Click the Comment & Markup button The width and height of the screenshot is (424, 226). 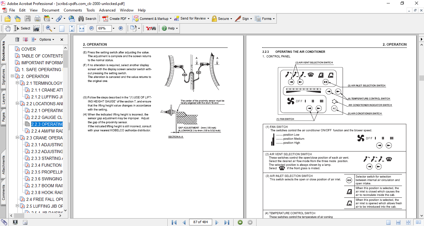click(151, 19)
